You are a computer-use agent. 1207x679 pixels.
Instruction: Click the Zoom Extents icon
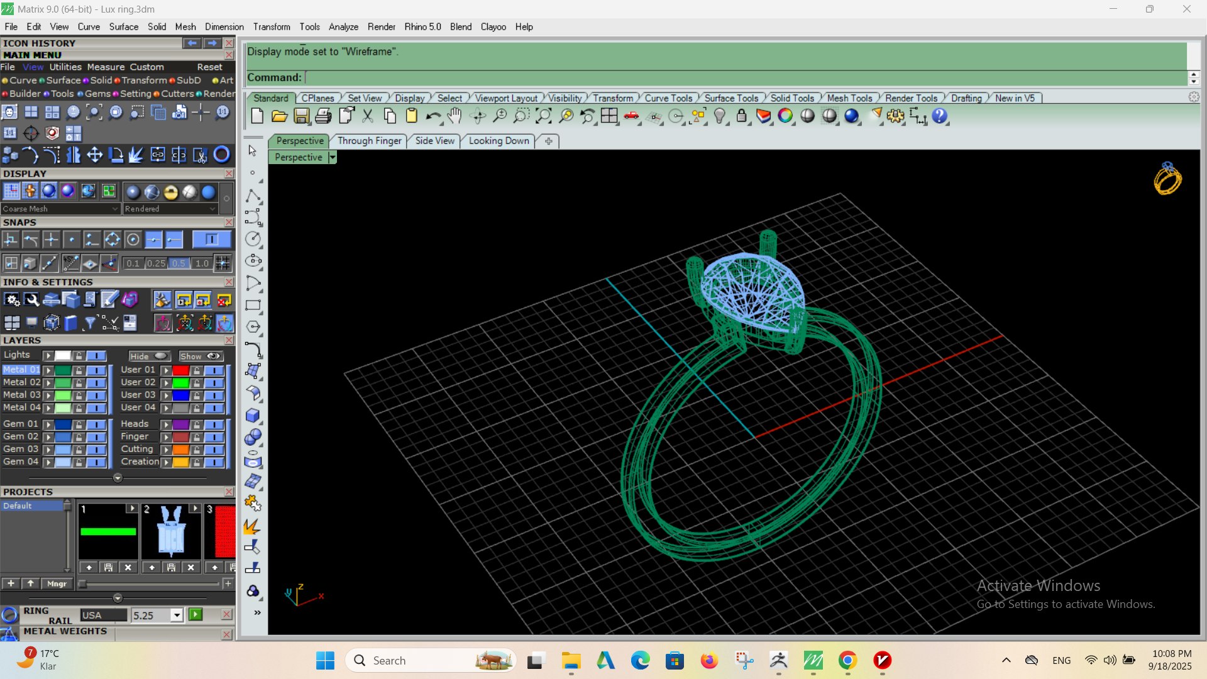(543, 116)
